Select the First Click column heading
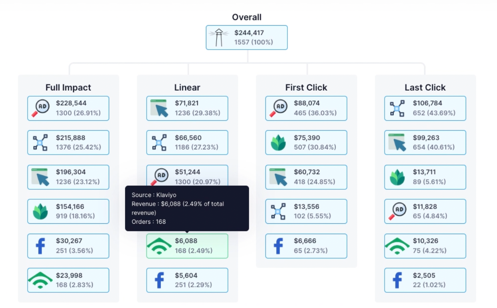This screenshot has width=497, height=308. point(306,87)
